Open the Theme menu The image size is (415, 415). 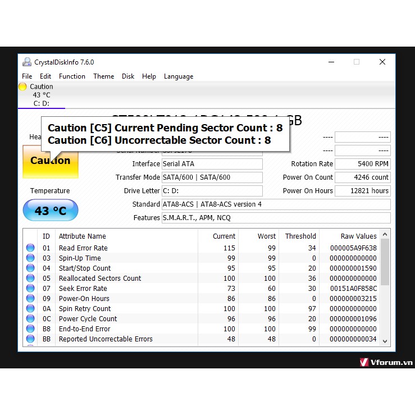click(x=103, y=76)
